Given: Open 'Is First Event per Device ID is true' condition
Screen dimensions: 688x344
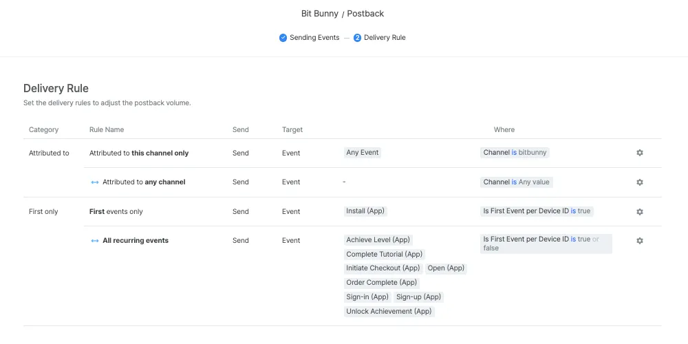Looking at the screenshot, I should click(537, 211).
